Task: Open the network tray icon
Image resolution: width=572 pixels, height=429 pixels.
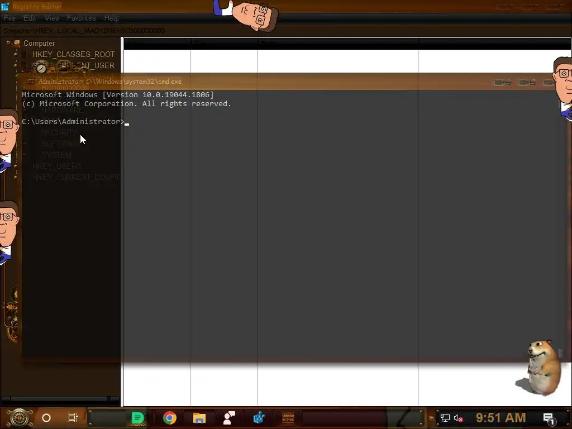Action: (445, 418)
